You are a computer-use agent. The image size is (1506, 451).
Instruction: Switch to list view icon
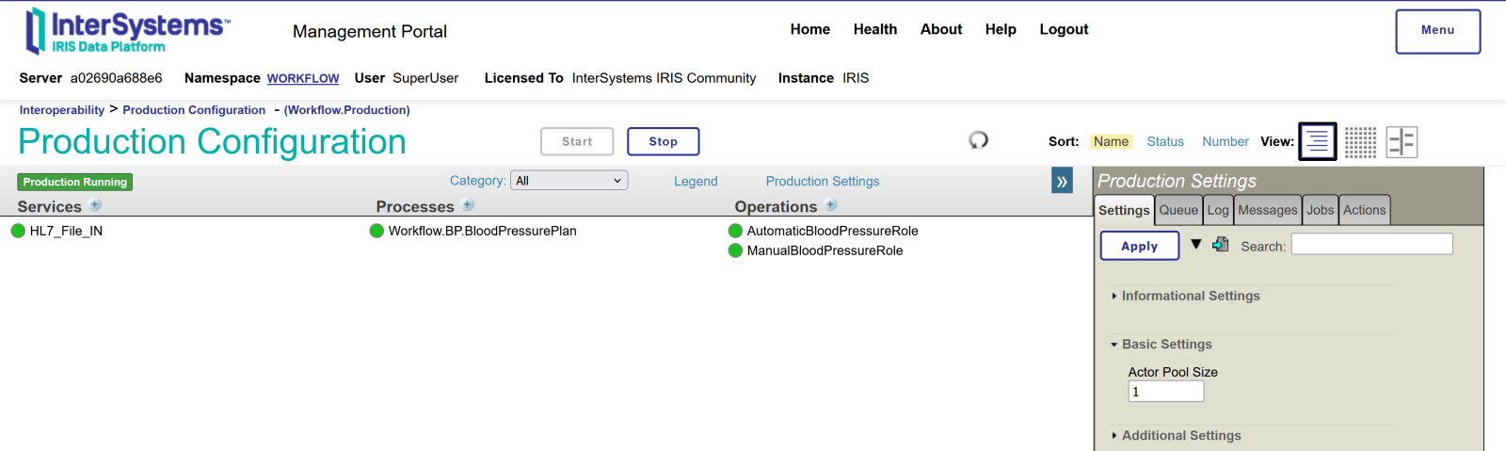coord(1317,142)
